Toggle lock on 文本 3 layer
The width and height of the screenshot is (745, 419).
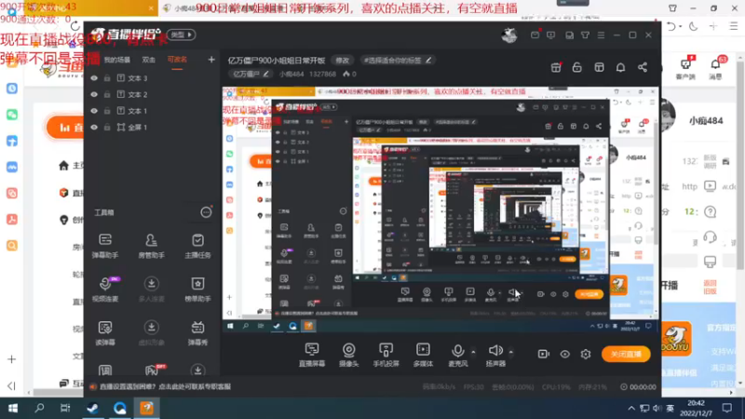[x=107, y=78]
